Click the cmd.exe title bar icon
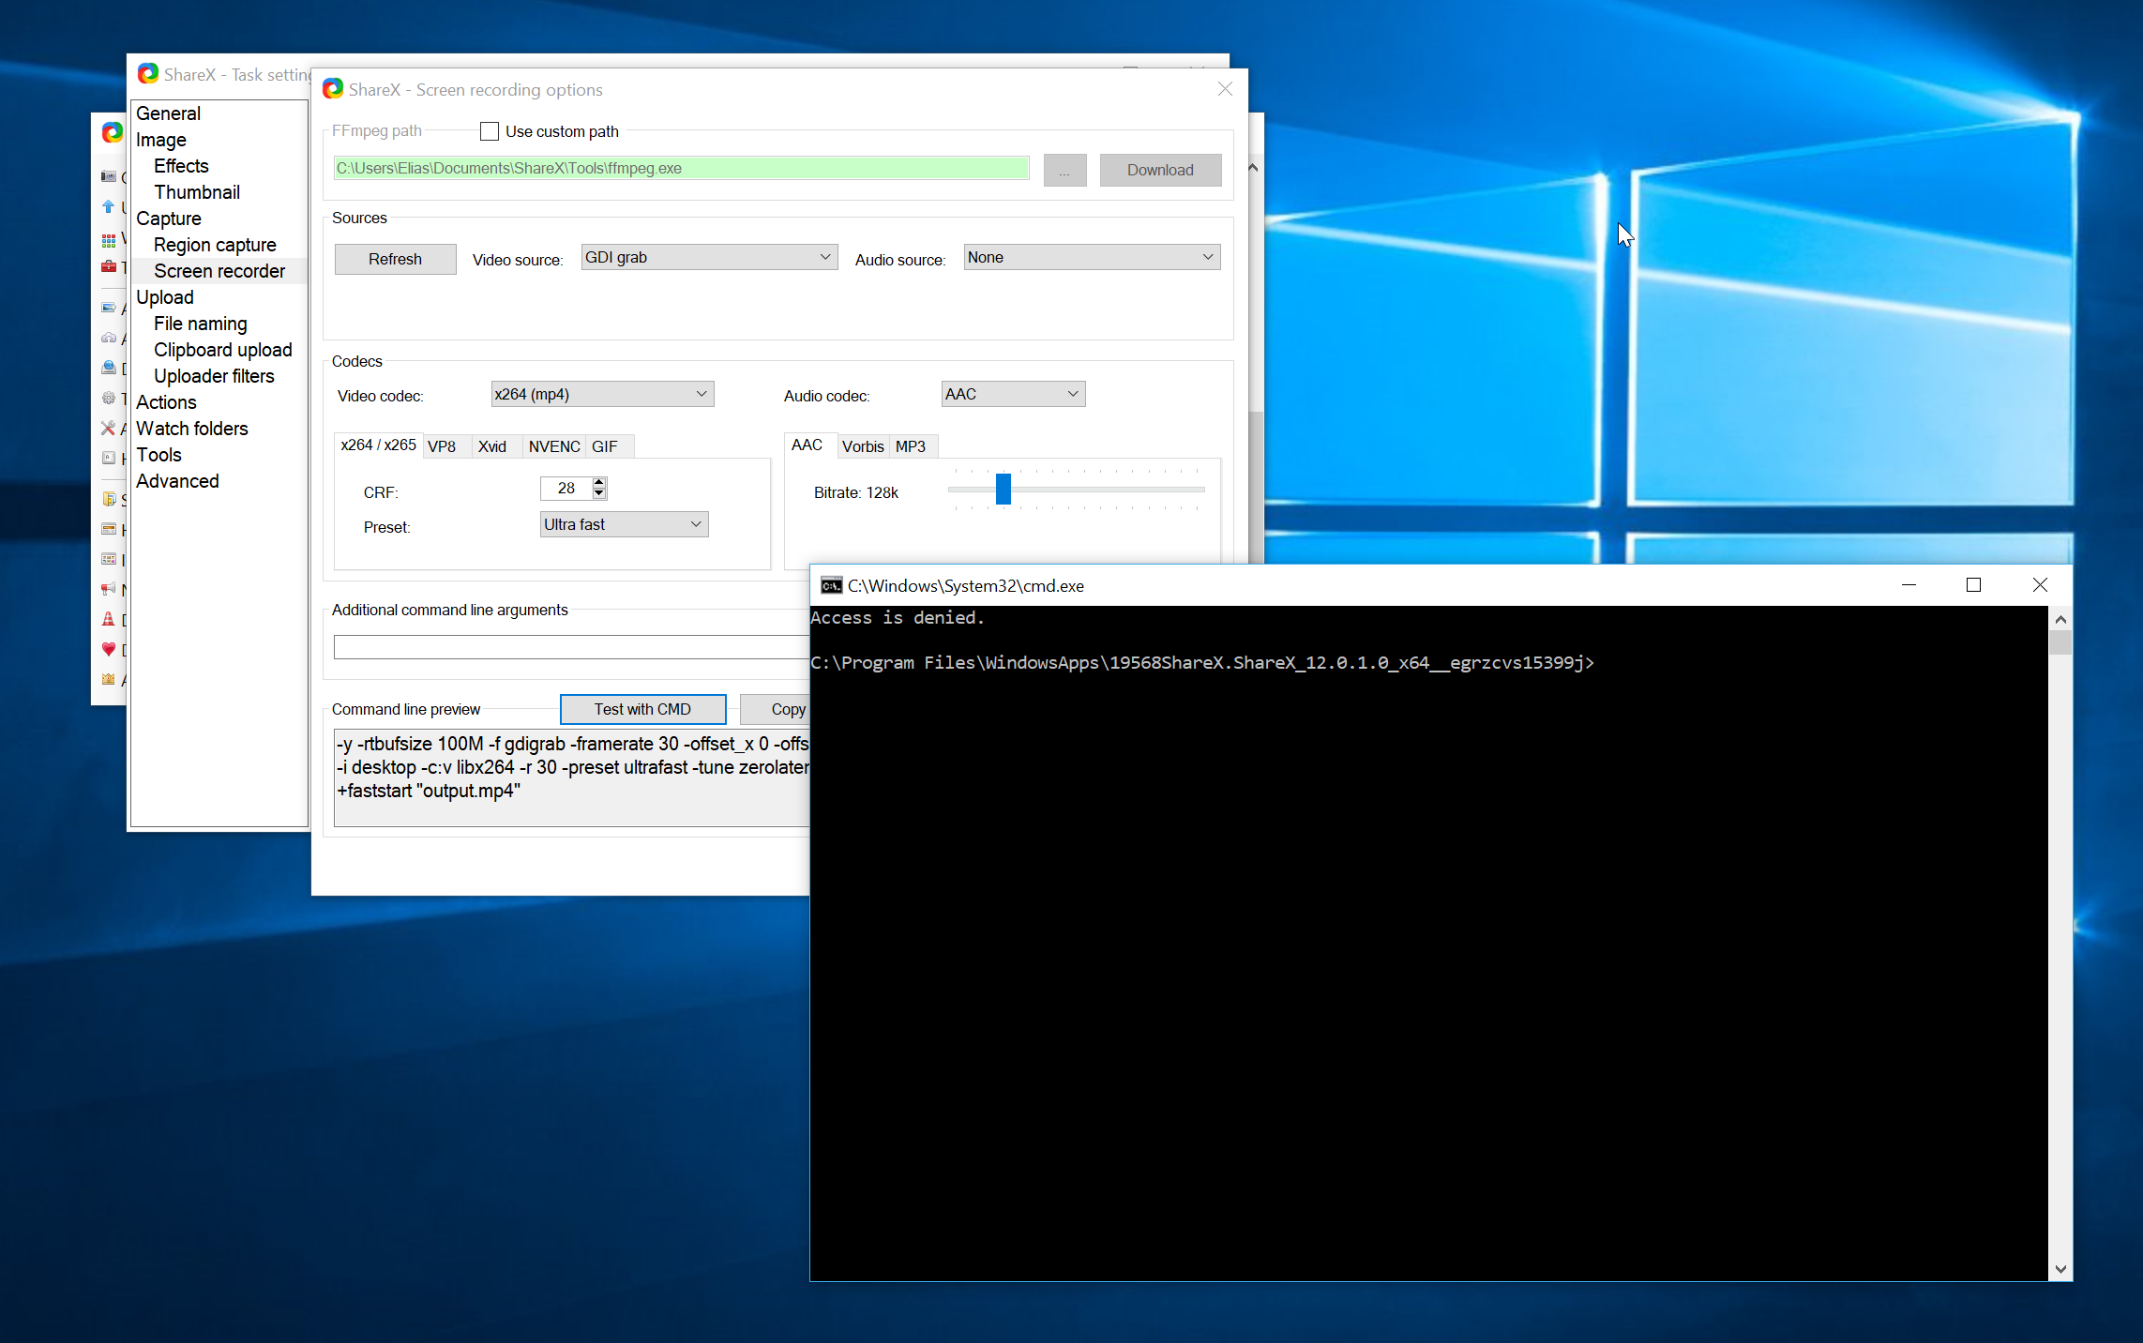 [831, 585]
